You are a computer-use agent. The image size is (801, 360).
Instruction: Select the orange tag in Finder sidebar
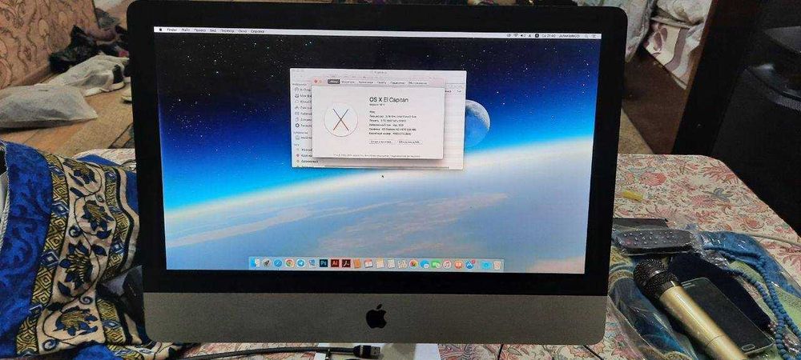click(308, 162)
